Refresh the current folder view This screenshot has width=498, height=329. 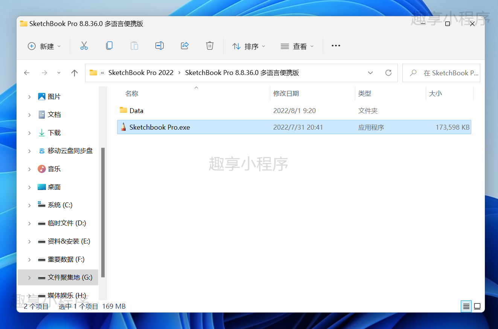(x=388, y=73)
